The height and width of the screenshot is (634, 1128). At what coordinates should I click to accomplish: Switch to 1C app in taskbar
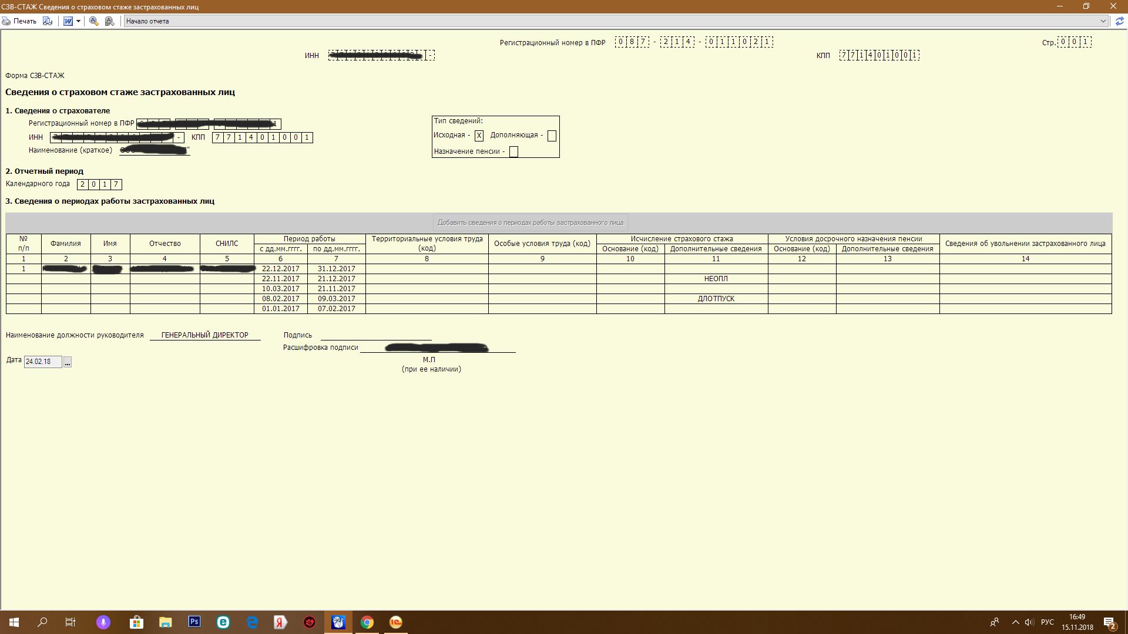pyautogui.click(x=396, y=622)
